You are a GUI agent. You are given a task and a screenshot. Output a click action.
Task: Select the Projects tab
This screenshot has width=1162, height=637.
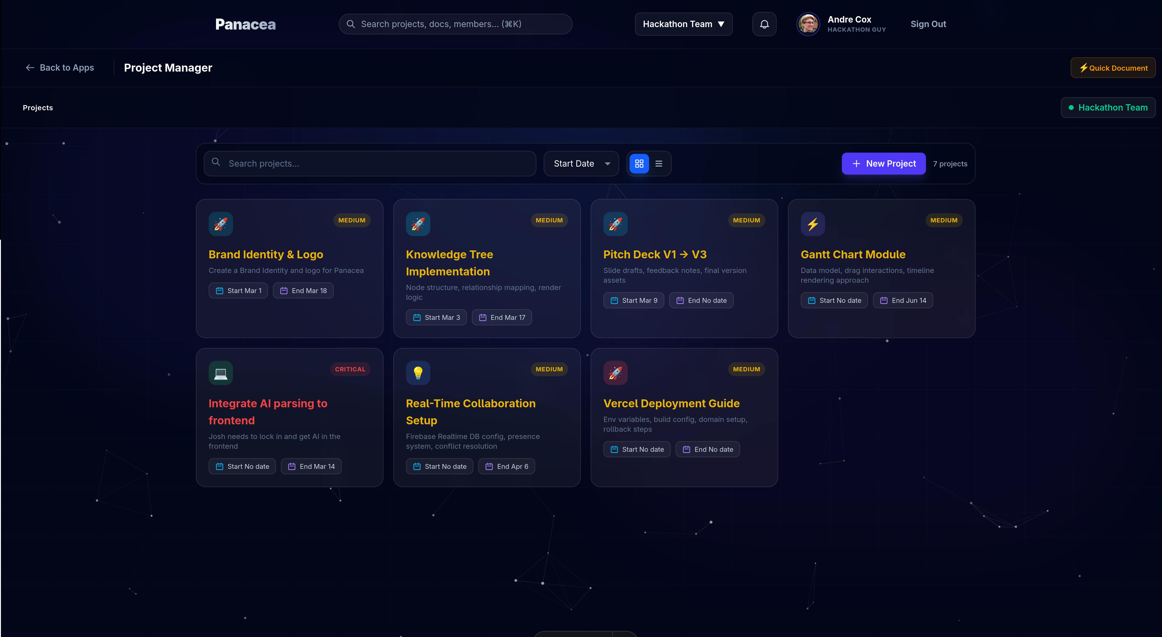tap(38, 108)
